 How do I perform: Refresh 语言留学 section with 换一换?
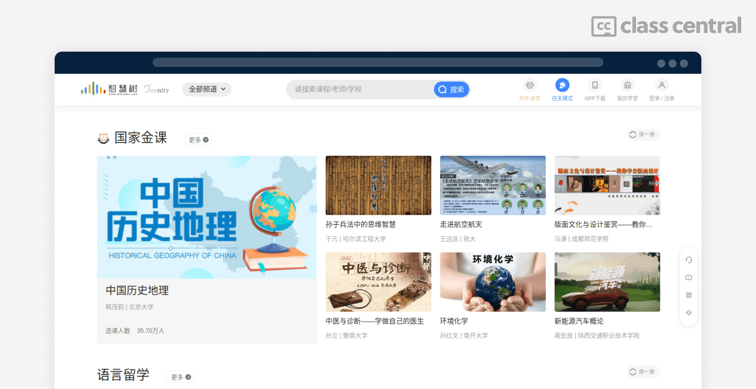tap(643, 372)
